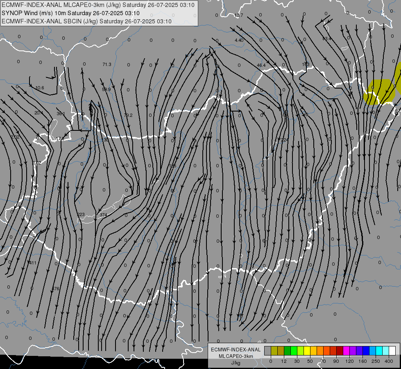Click the SYNOP Wind 10m header line
The height and width of the screenshot is (369, 401).
tap(70, 13)
